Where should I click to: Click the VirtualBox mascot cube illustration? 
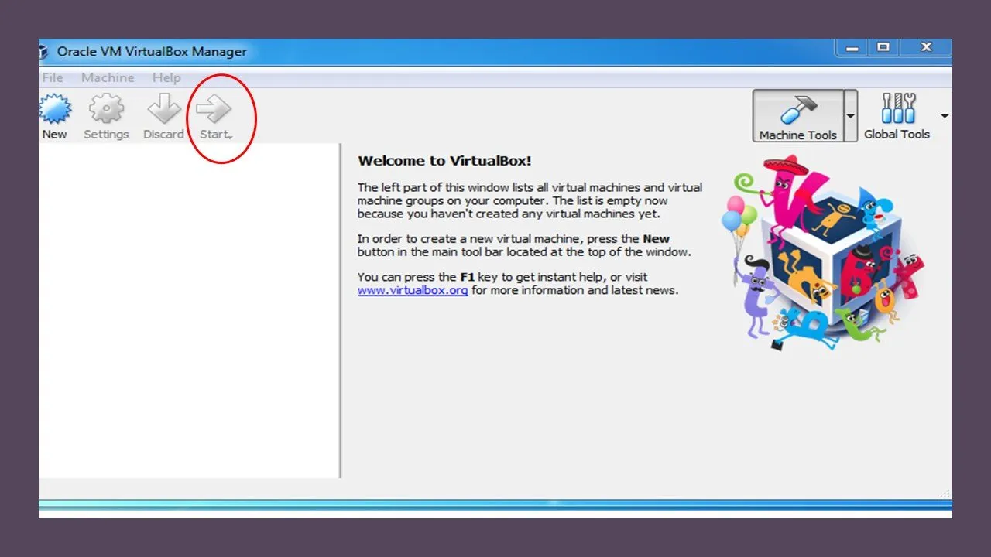click(x=823, y=251)
